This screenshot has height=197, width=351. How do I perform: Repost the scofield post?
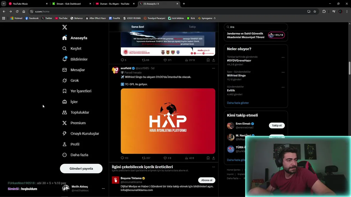(146, 158)
